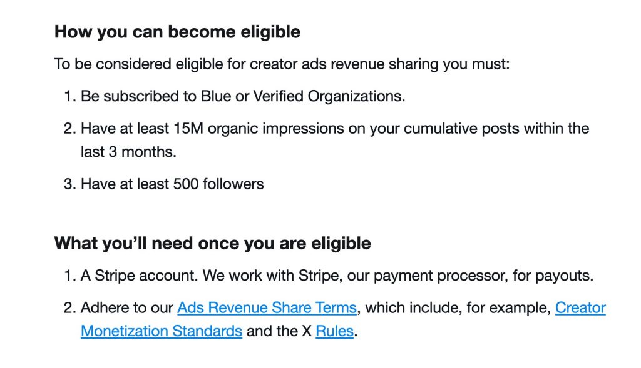Viewport: 641px width, 368px height.
Task: Select the "Have at least 500 followers" item
Action: coord(172,184)
